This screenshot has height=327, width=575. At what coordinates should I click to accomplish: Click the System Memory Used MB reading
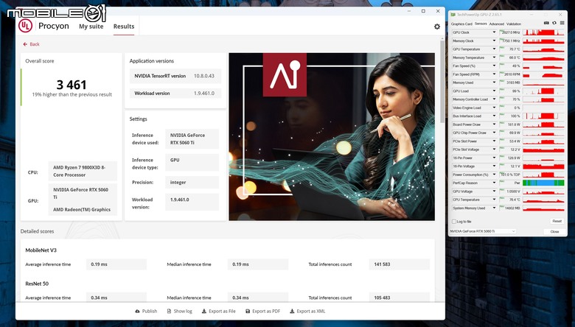click(510, 208)
